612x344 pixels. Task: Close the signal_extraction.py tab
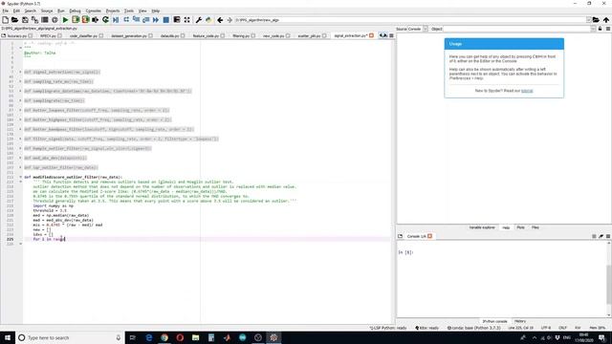point(371,35)
